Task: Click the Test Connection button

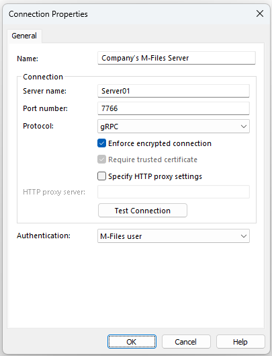Action: [143, 211]
